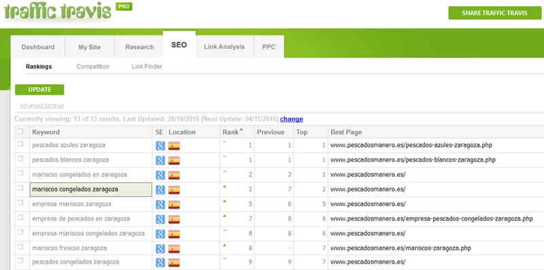Check the box for mariscos frescos zaragoza
This screenshot has width=544, height=270.
(20, 247)
